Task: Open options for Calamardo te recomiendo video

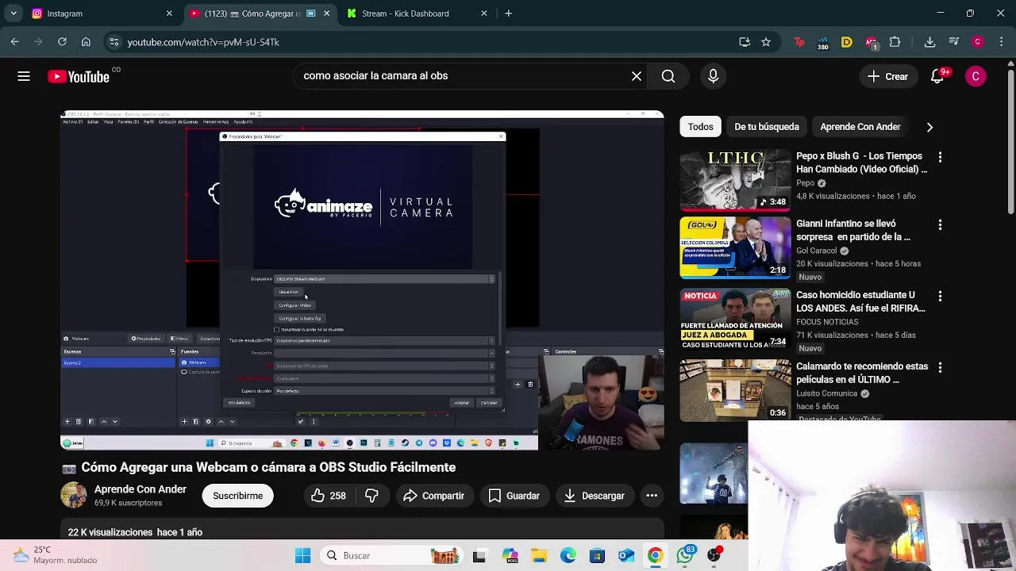Action: 940,368
